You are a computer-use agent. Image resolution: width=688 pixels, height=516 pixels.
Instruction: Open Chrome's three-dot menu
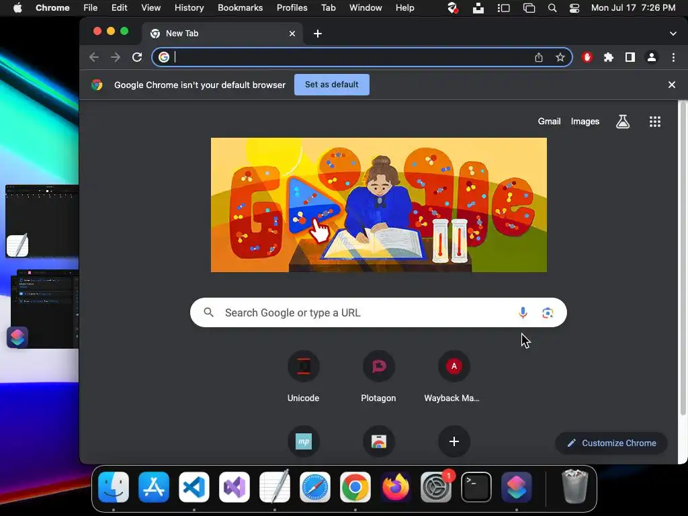(x=673, y=57)
